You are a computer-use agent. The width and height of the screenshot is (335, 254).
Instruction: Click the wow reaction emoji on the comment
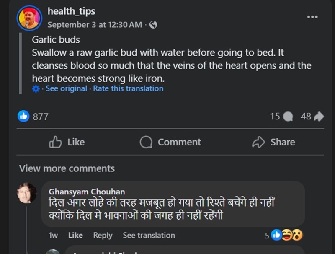coord(297,235)
